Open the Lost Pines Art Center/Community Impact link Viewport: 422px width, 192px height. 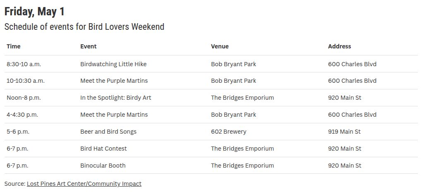pyautogui.click(x=84, y=184)
